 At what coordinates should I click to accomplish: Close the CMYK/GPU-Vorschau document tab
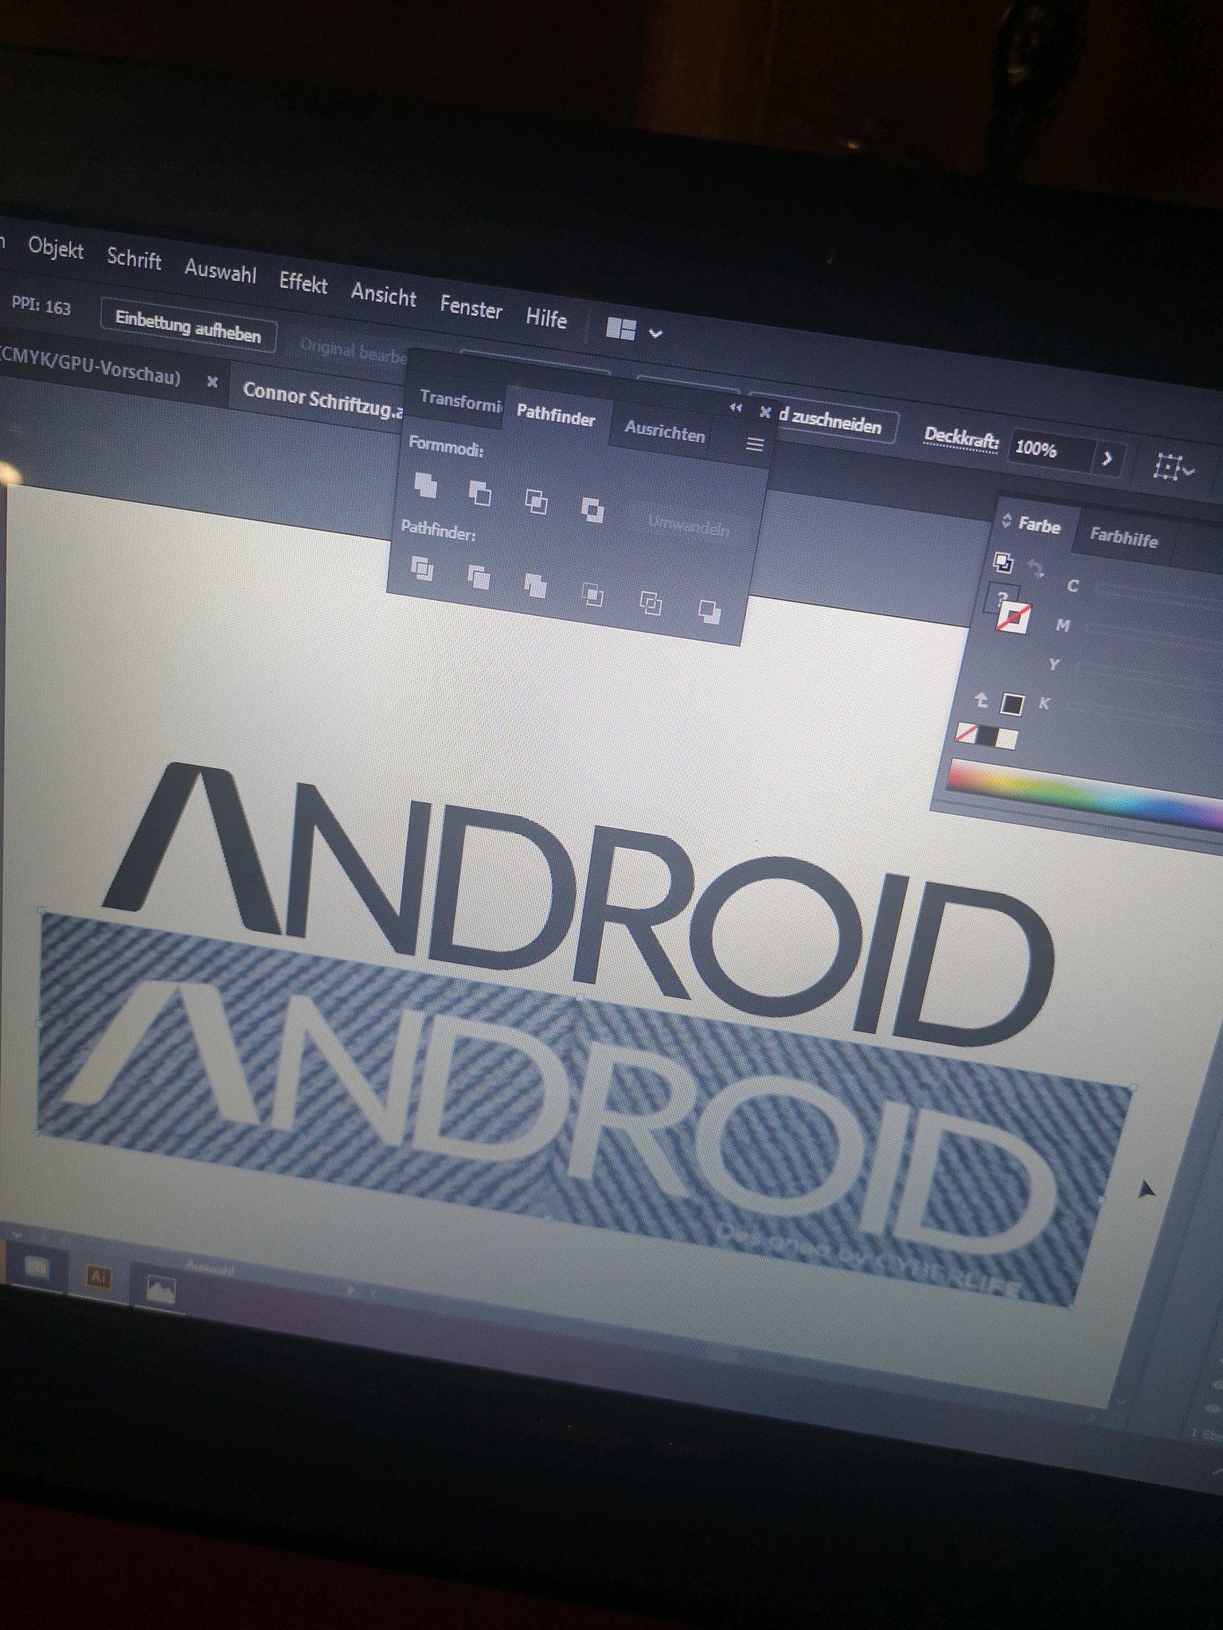[213, 381]
